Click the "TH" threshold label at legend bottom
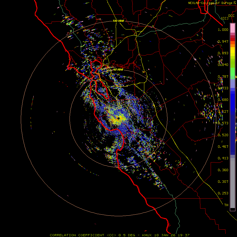This screenshot has width=237, height=237. pos(226,205)
